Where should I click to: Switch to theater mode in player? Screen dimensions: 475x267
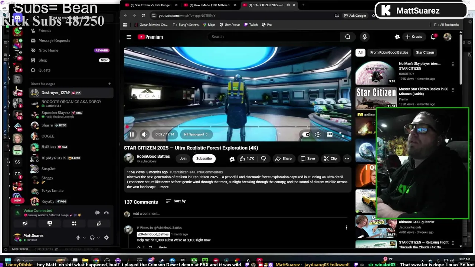[x=330, y=135]
